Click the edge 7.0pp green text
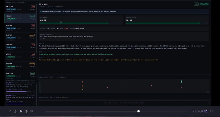 pos(76,54)
